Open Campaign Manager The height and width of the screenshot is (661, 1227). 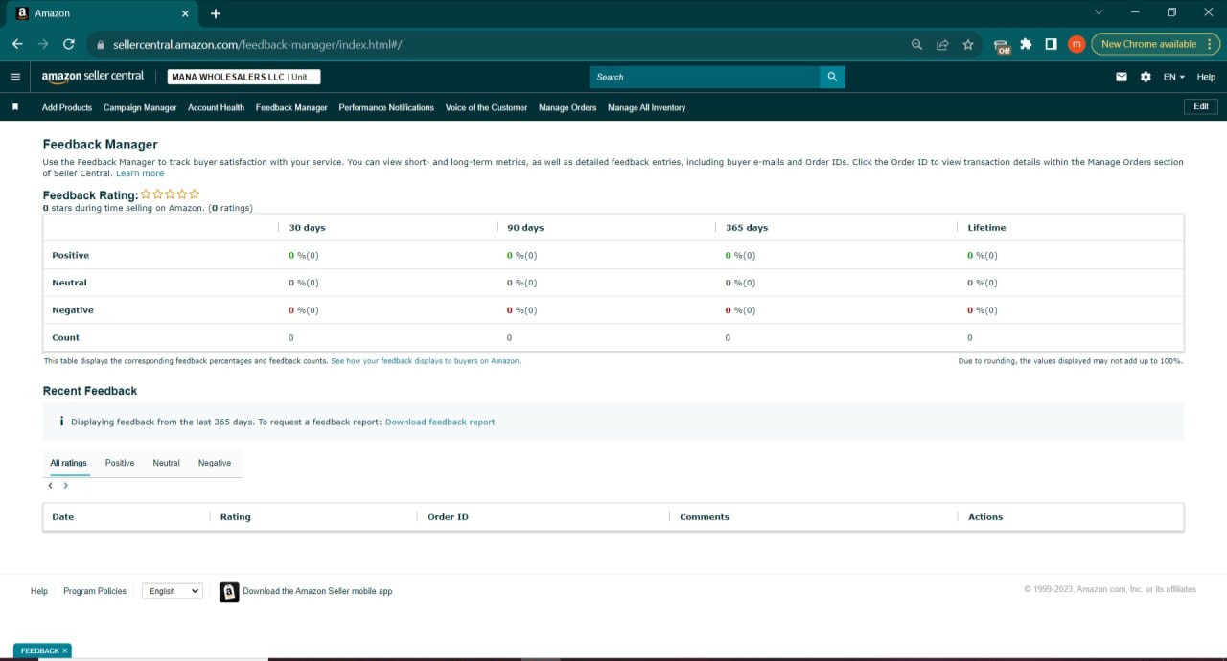pos(140,108)
